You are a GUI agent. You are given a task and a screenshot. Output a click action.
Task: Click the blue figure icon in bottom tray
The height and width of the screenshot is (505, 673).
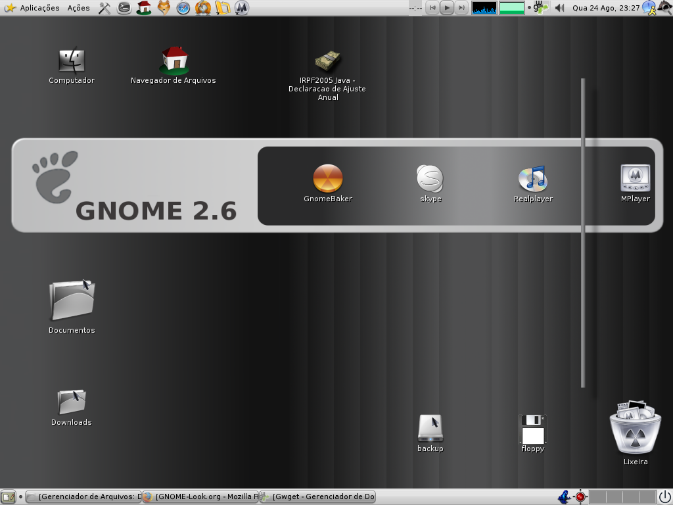coord(564,497)
